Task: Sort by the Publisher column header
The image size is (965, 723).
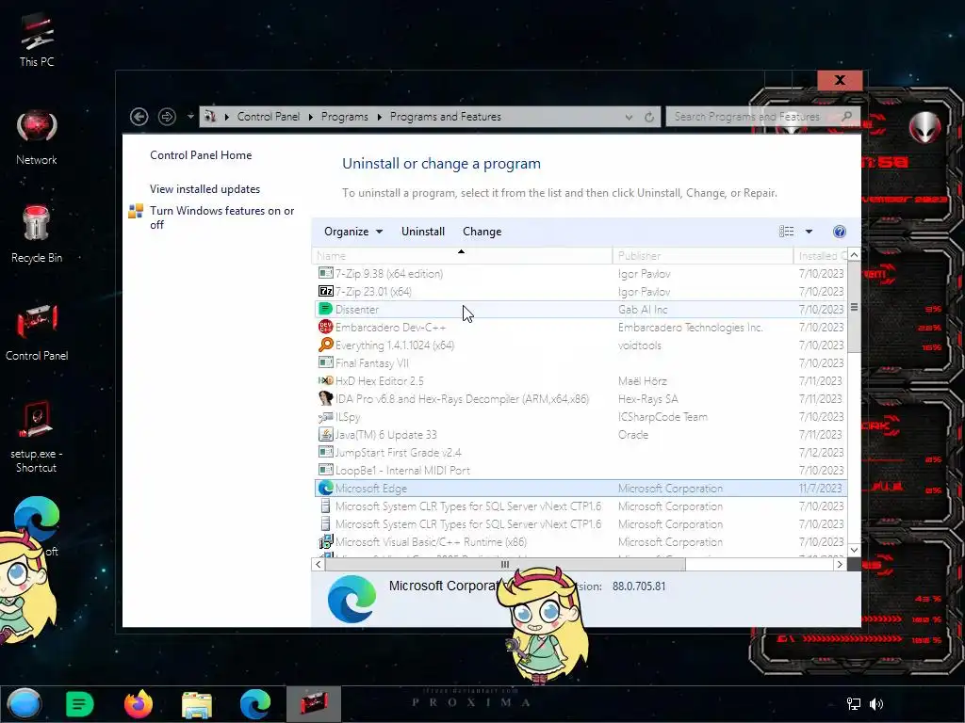Action: point(702,256)
